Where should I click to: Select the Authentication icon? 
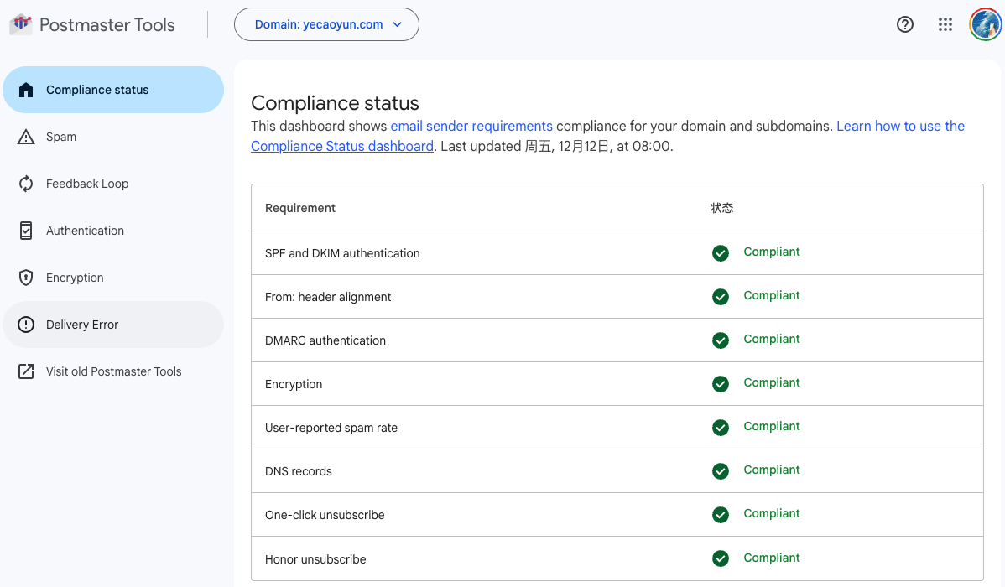tap(25, 230)
